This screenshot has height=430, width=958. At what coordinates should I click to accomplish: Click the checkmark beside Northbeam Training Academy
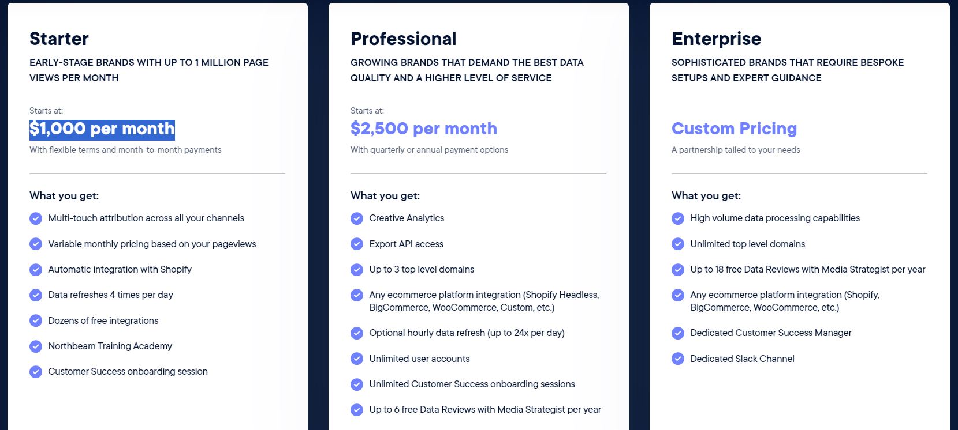(x=36, y=346)
